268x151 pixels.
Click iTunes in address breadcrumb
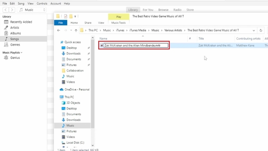(120, 30)
